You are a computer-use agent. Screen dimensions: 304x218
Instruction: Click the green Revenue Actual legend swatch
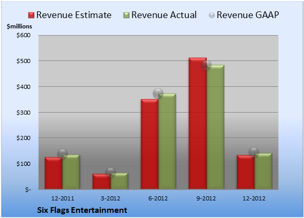(126, 15)
